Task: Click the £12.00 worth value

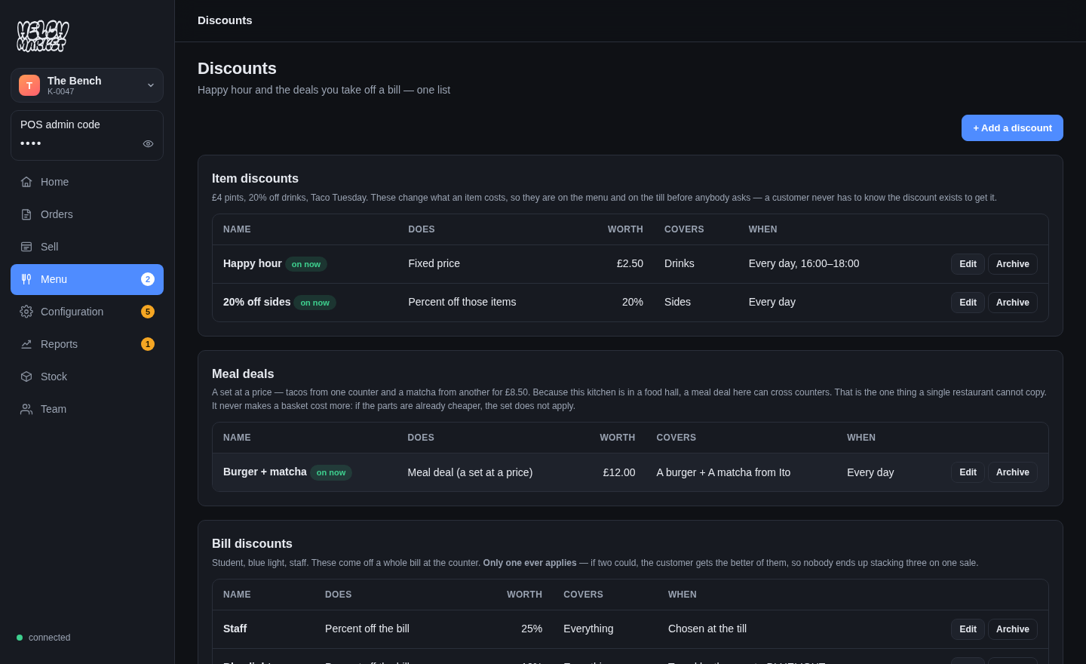Action: (619, 472)
